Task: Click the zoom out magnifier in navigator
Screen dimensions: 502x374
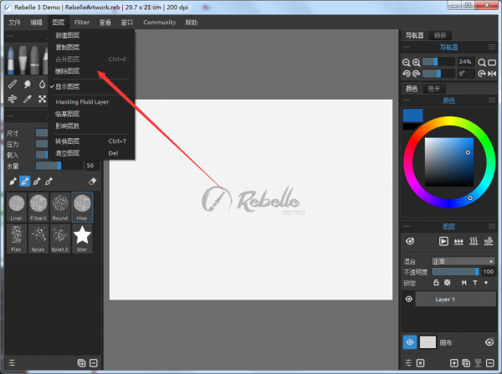Action: [x=407, y=62]
